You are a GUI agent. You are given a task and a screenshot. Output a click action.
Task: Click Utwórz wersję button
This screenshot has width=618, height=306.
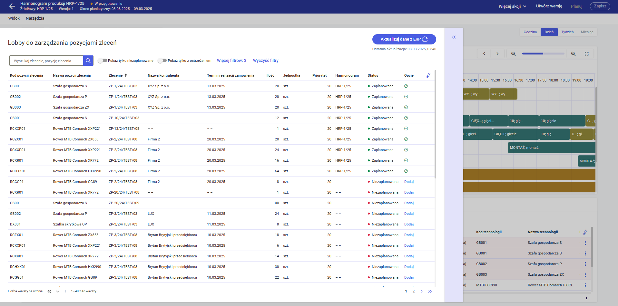pyautogui.click(x=549, y=6)
